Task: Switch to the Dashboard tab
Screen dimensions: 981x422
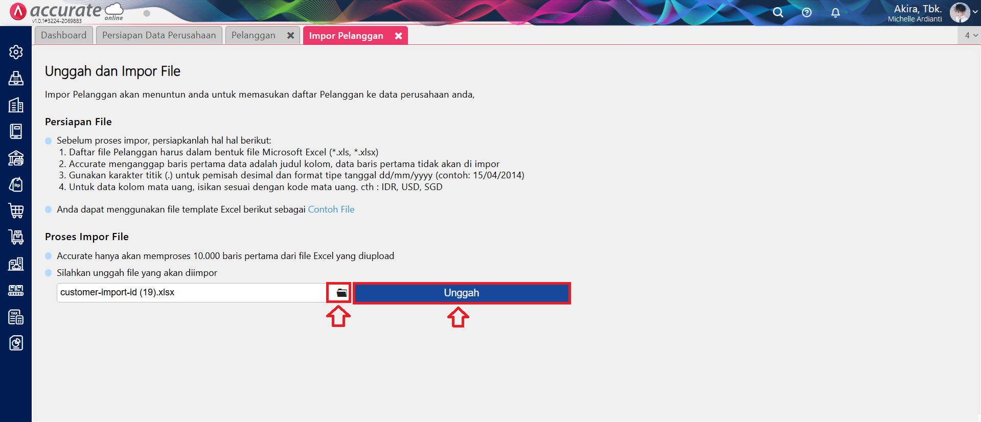Action: point(64,35)
